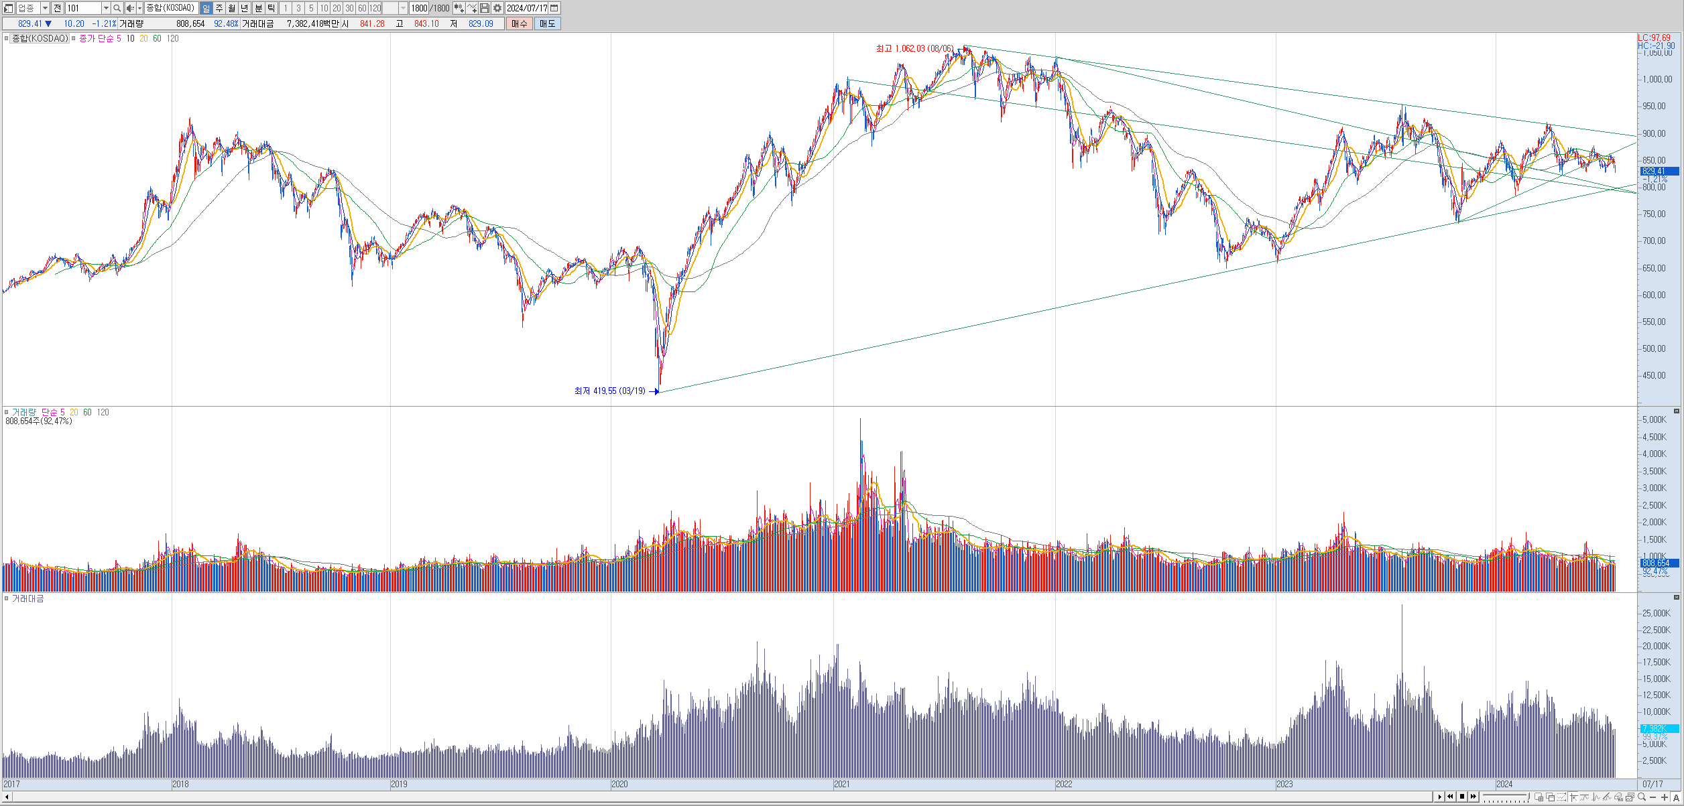Select the 일 daily period button
The height and width of the screenshot is (806, 1684).
click(x=206, y=8)
